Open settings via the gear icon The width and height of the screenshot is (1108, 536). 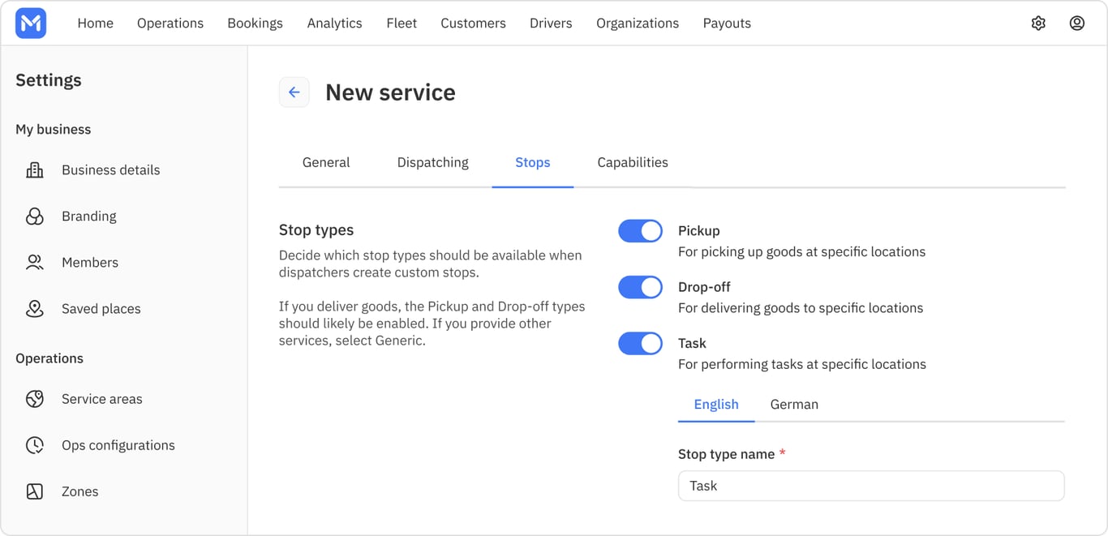click(x=1038, y=24)
